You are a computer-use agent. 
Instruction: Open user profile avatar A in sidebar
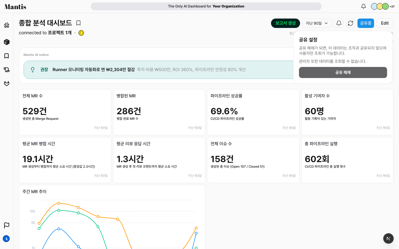click(x=6, y=239)
